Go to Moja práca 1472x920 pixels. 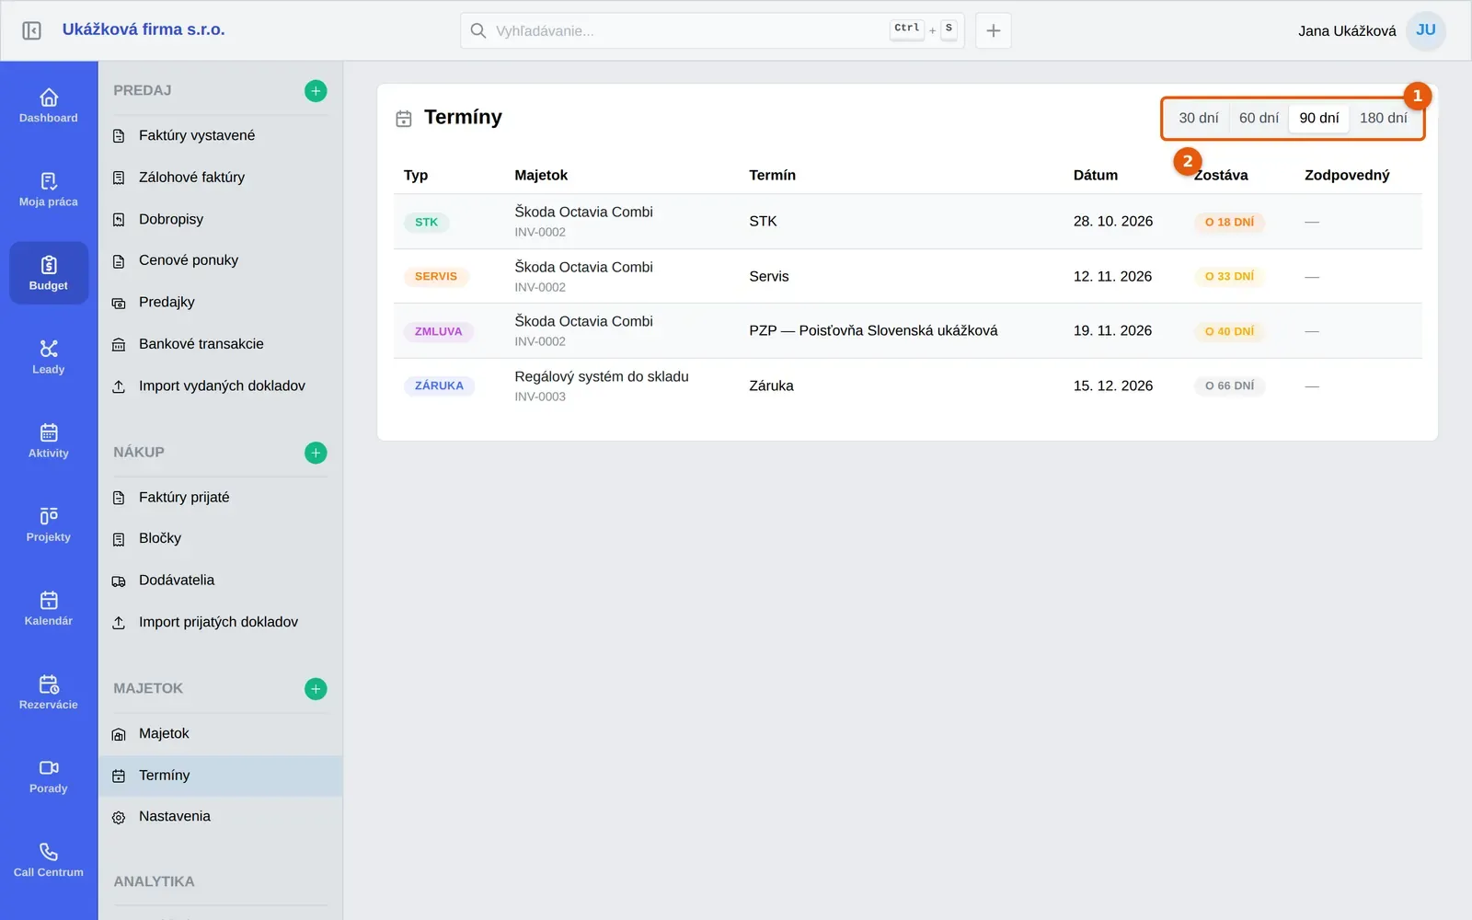(x=49, y=189)
